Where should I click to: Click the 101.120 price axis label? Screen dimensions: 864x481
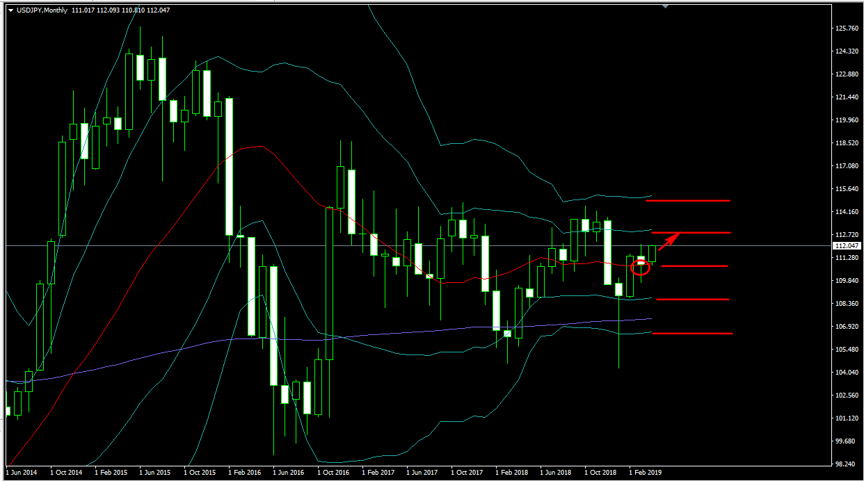click(847, 418)
